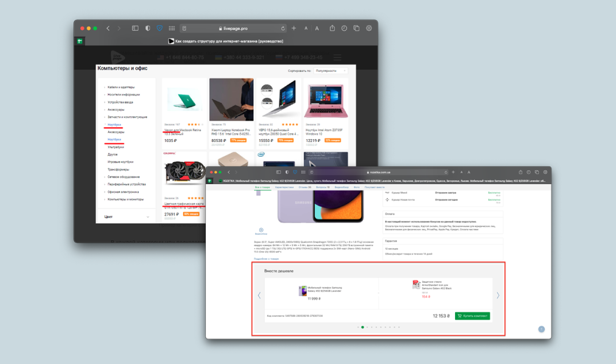Open the Share icon in the rozetka window

click(x=521, y=172)
